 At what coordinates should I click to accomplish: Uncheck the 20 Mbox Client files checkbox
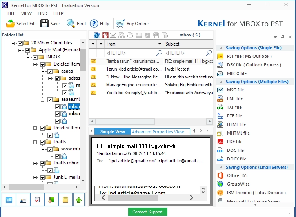[20, 43]
